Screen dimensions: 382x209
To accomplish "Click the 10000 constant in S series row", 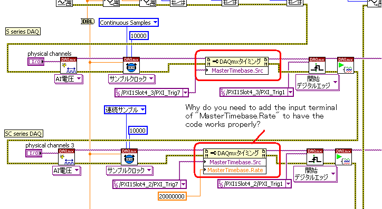I will (x=139, y=36).
